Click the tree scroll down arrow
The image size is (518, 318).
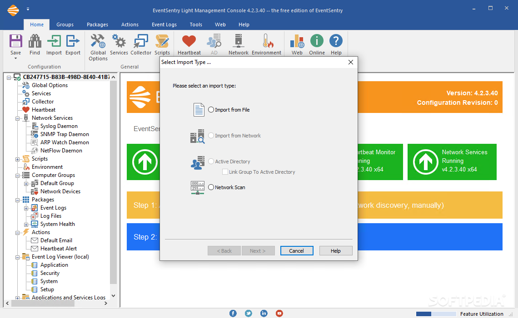113,296
